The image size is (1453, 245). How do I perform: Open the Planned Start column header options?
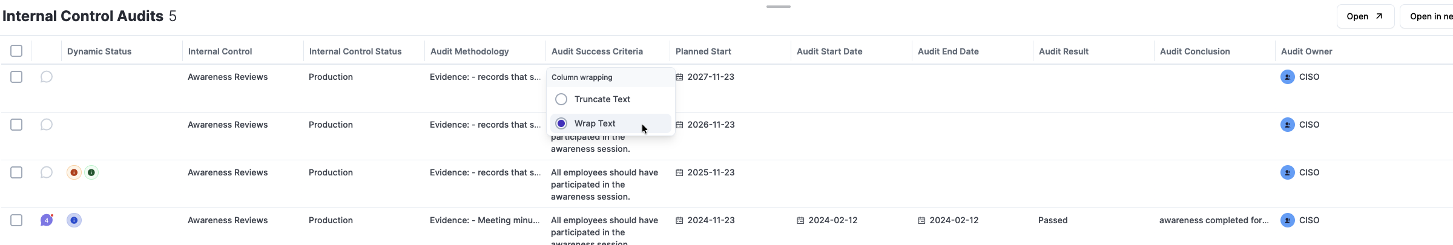point(703,51)
